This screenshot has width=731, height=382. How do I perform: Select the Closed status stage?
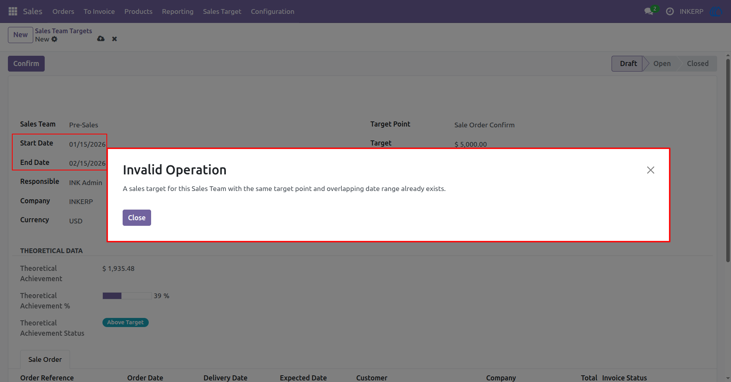pos(697,64)
